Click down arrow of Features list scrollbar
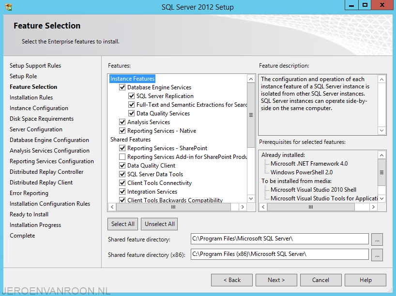Viewport: 396px width, 296px height. tap(251, 198)
